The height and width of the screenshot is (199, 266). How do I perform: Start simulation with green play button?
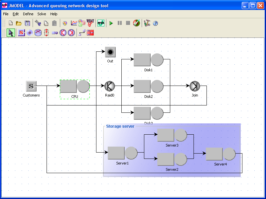point(111,23)
